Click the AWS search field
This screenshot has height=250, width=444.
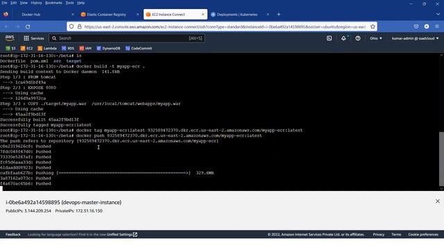pos(127,38)
